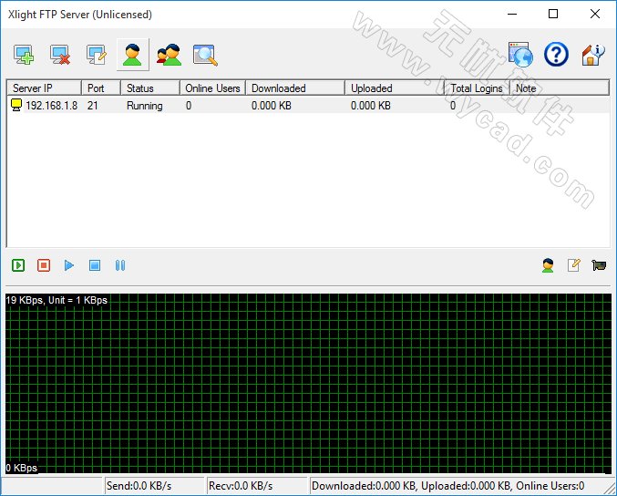Click the New Virtual Server icon
Viewport: 617px width, 496px height.
tap(24, 55)
